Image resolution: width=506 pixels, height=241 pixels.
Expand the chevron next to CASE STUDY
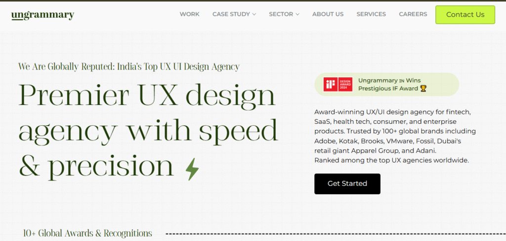pyautogui.click(x=254, y=14)
